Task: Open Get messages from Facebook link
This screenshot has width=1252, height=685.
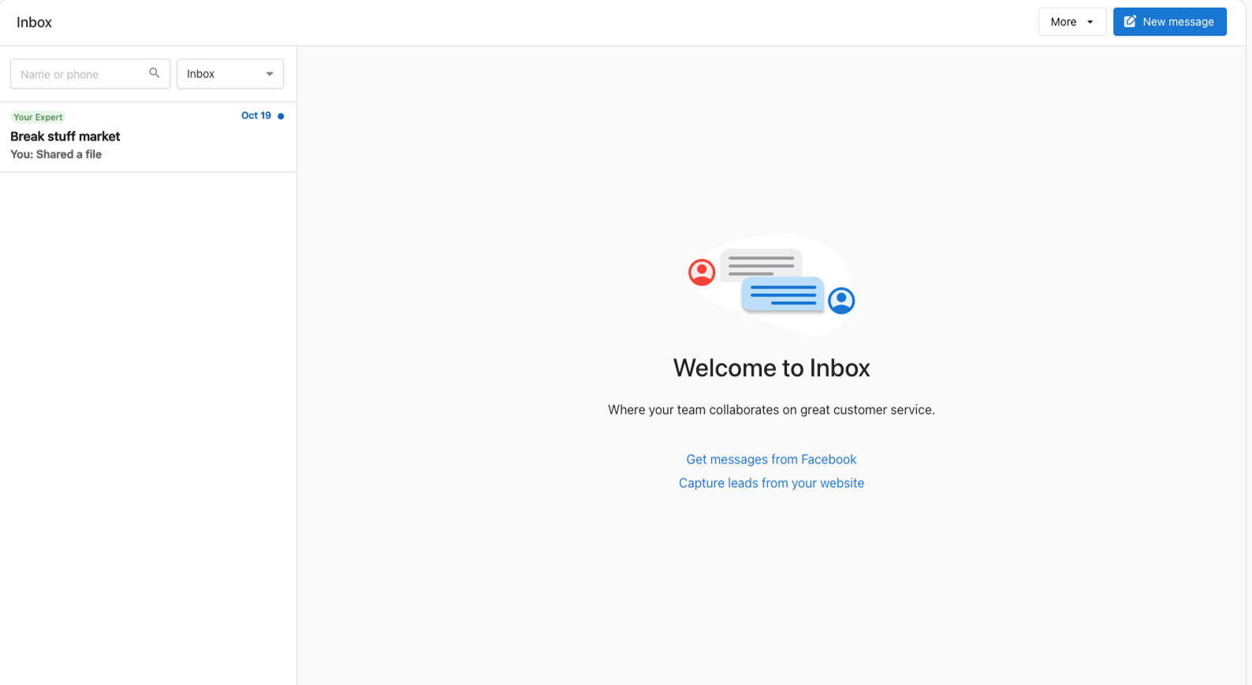Action: [x=771, y=460]
